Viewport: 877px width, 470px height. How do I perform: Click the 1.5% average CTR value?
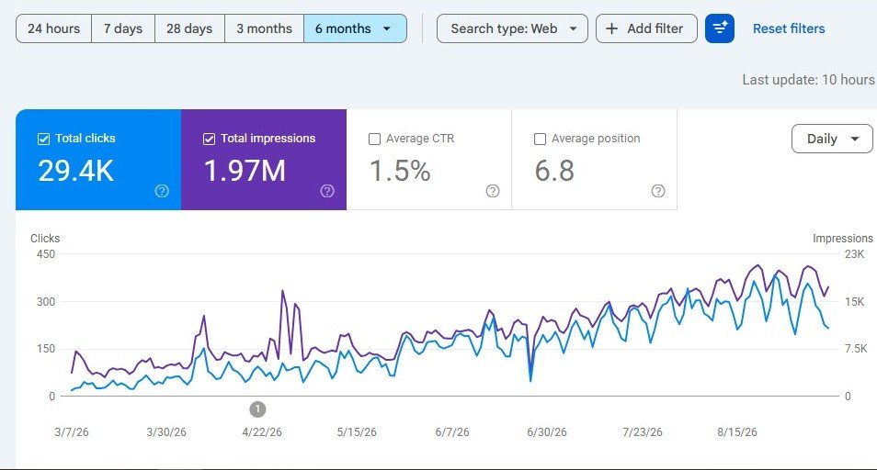coord(400,171)
